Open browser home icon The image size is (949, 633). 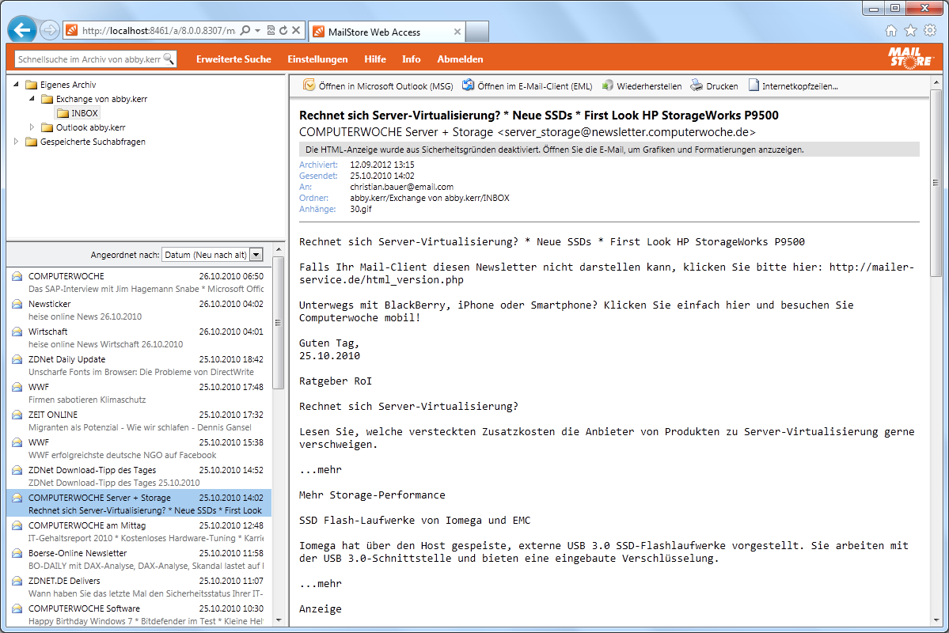(891, 31)
